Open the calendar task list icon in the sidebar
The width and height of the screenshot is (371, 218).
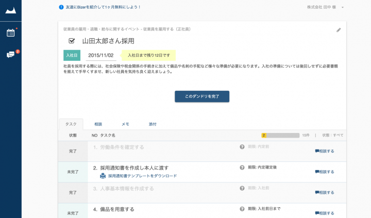[x=11, y=32]
